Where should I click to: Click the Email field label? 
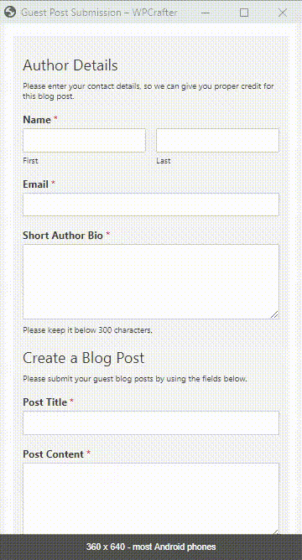tap(36, 184)
